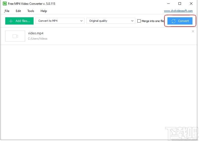This screenshot has width=199, height=141.
Task: Open the Tools menu
Action: tap(31, 11)
